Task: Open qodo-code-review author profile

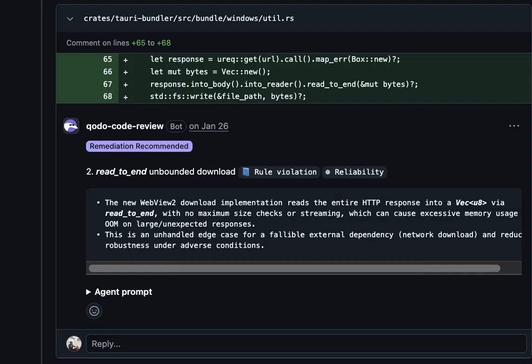Action: [125, 126]
